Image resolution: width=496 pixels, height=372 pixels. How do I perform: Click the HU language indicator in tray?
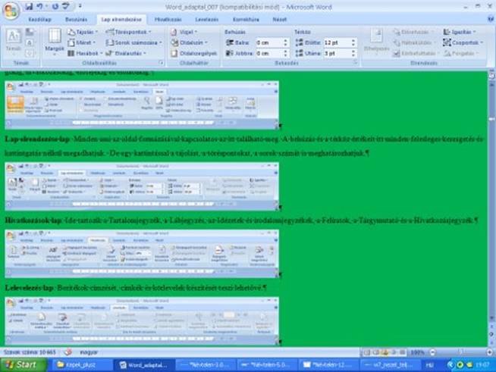pyautogui.click(x=429, y=365)
